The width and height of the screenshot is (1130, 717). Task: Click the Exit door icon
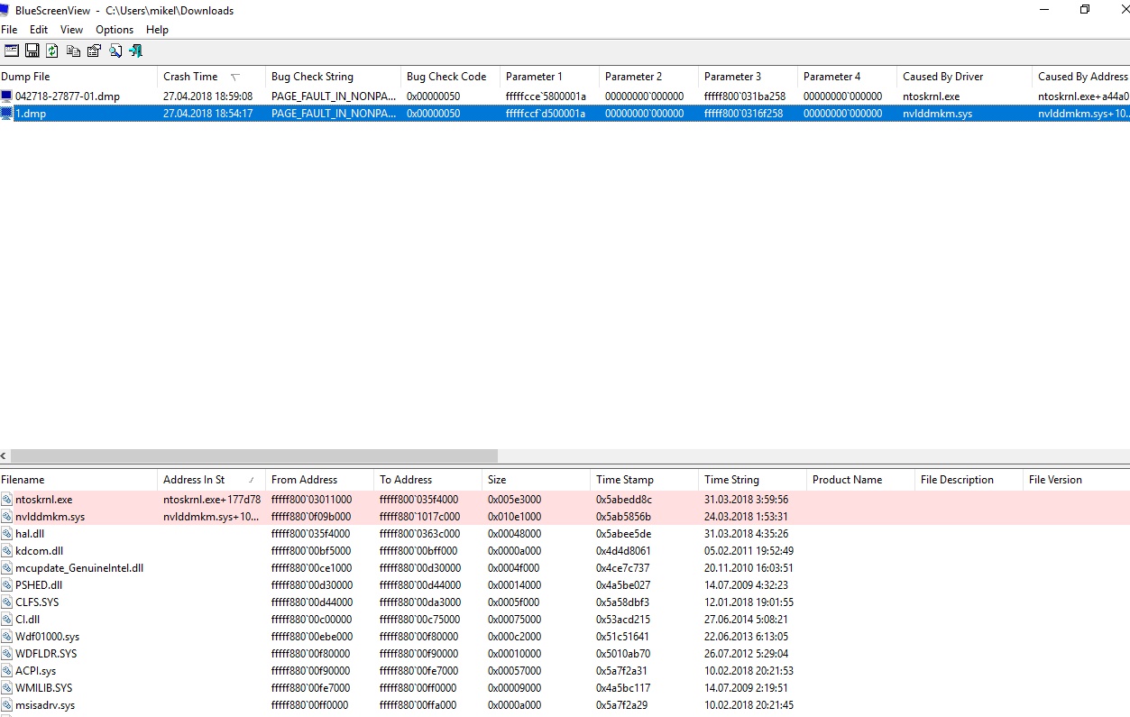136,51
